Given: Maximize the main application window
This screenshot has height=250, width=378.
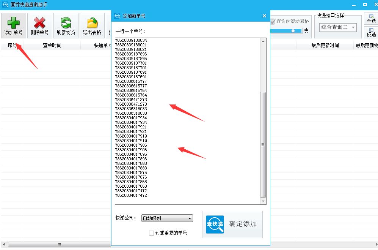Looking at the screenshot, I should (365, 5).
